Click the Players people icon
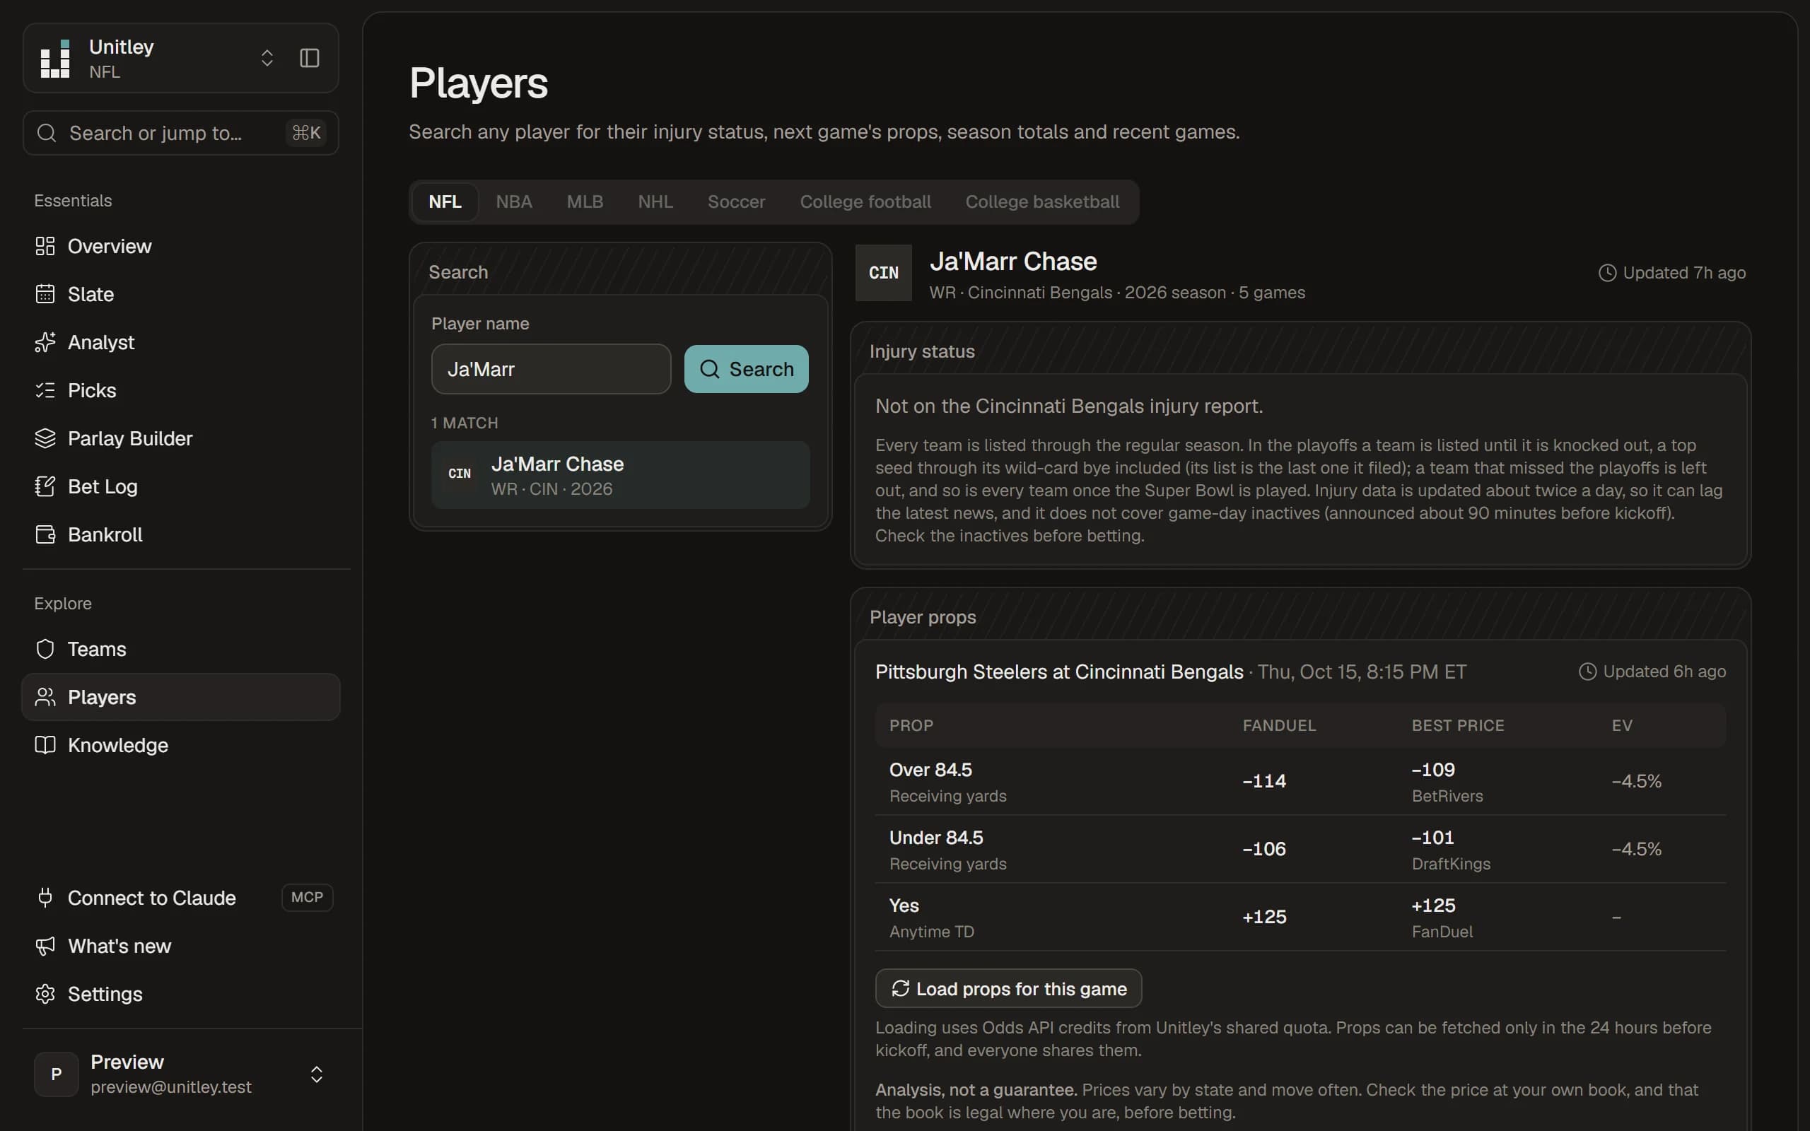 (x=46, y=697)
